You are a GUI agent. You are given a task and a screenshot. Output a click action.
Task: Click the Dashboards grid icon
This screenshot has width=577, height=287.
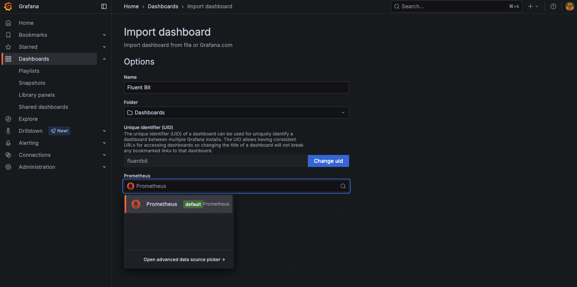pyautogui.click(x=8, y=59)
